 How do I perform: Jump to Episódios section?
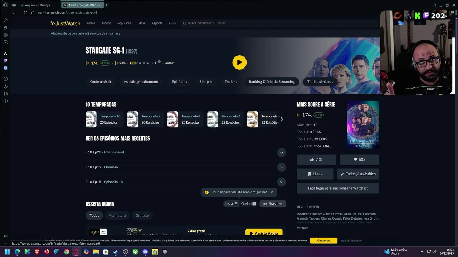click(x=179, y=82)
